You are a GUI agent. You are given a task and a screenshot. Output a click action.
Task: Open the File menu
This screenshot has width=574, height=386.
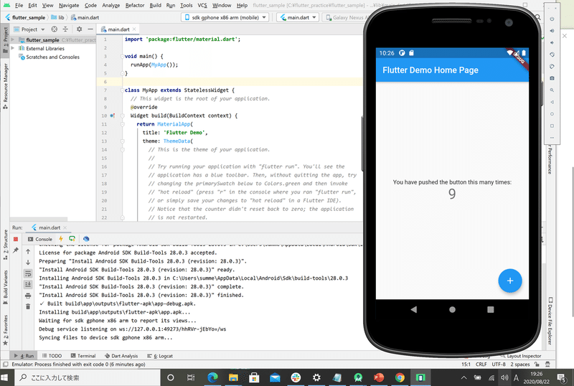19,6
